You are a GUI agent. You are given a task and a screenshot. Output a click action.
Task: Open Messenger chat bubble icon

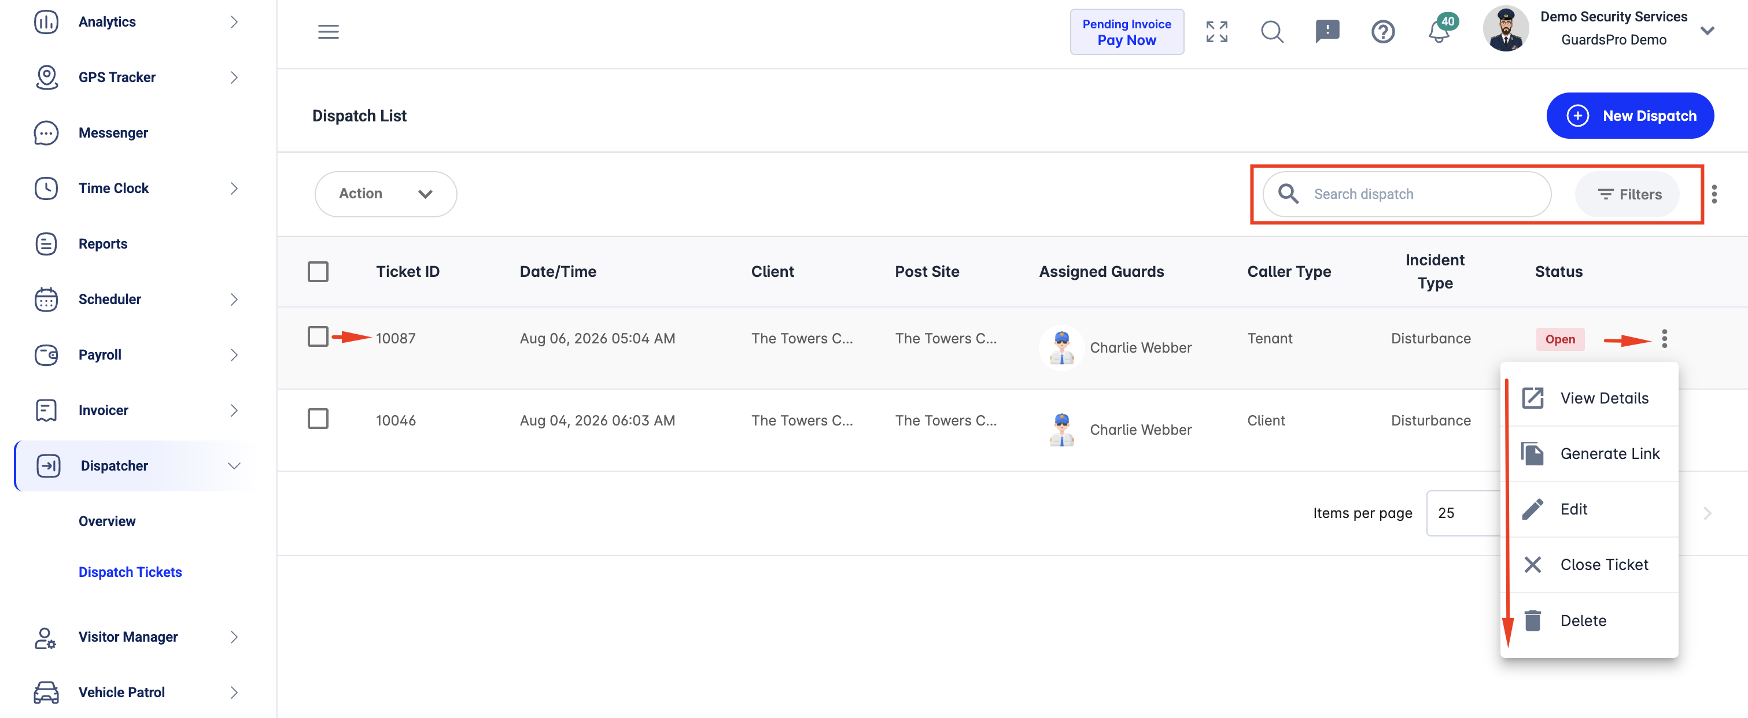[46, 133]
